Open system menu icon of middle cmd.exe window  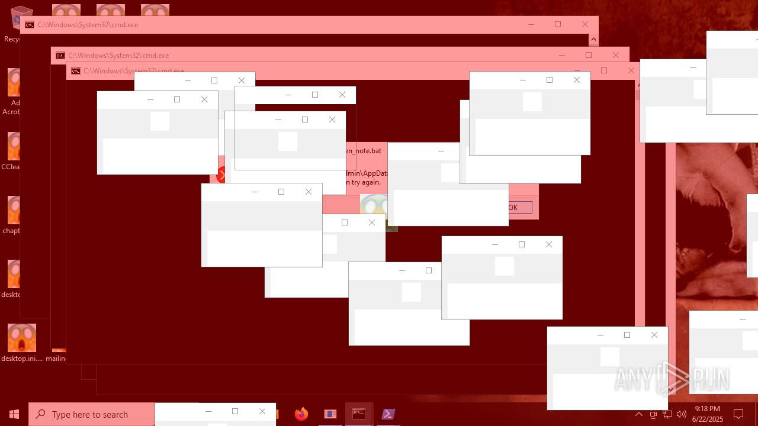[x=60, y=56]
